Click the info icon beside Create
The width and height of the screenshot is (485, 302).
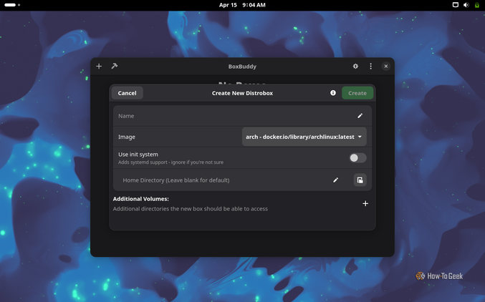333,93
